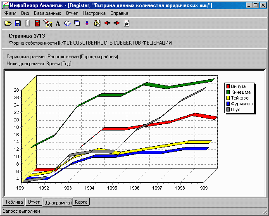Click the flashlight with tree structure icon
Viewport: 269px width, 216px height.
coord(48,23)
